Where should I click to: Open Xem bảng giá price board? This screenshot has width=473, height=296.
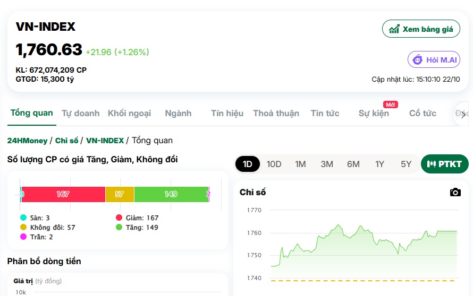coord(421,29)
